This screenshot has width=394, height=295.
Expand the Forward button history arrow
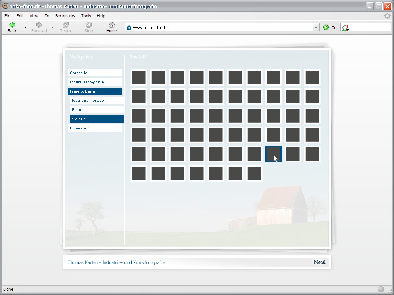point(52,28)
